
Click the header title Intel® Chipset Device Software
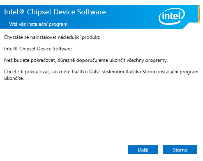click(x=55, y=12)
